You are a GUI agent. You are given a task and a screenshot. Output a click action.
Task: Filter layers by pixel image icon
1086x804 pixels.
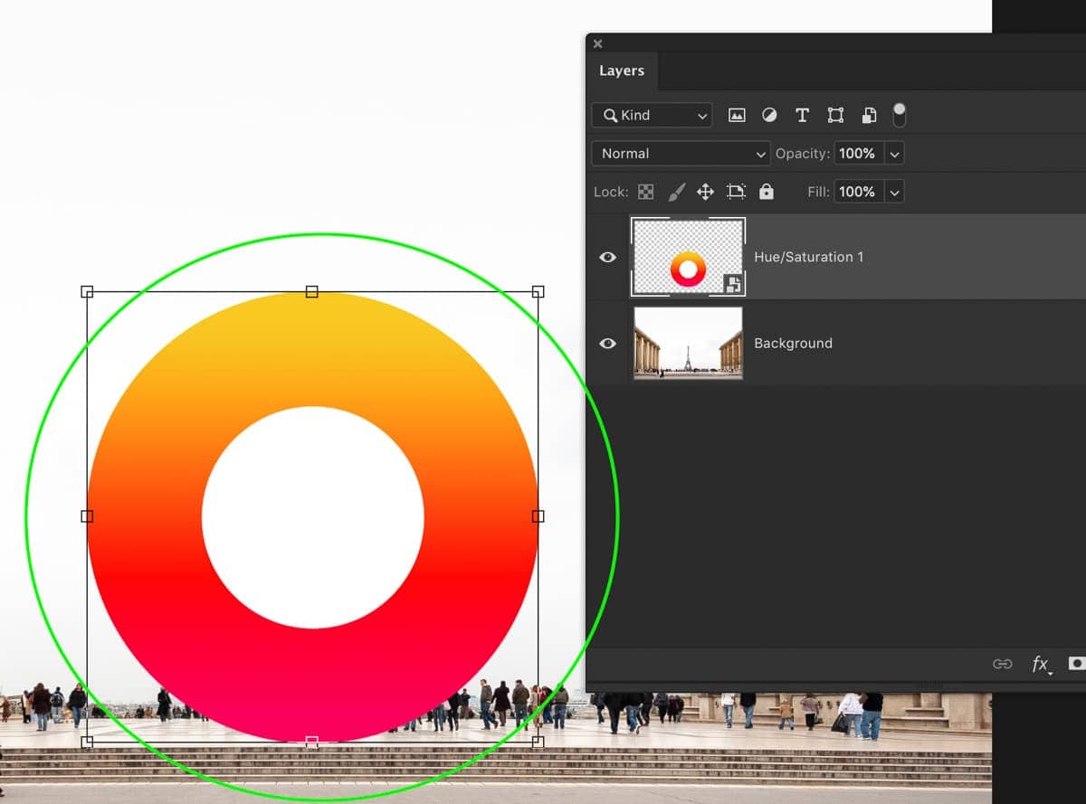click(737, 116)
